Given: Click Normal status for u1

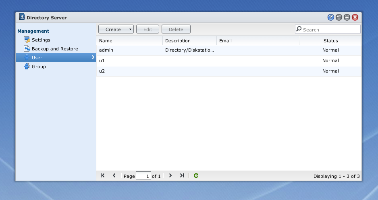Looking at the screenshot, I should (330, 60).
